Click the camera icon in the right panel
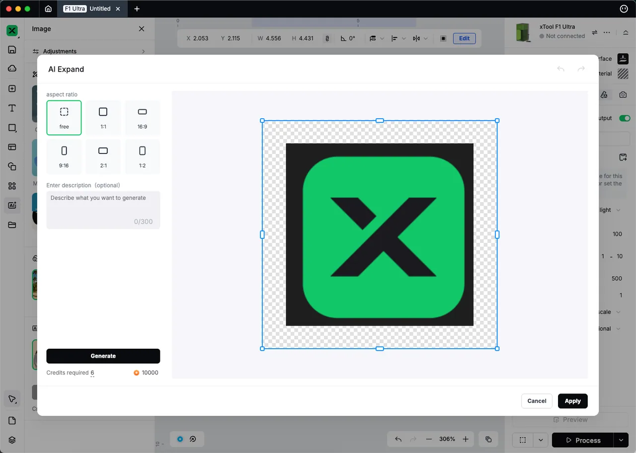 click(x=623, y=94)
